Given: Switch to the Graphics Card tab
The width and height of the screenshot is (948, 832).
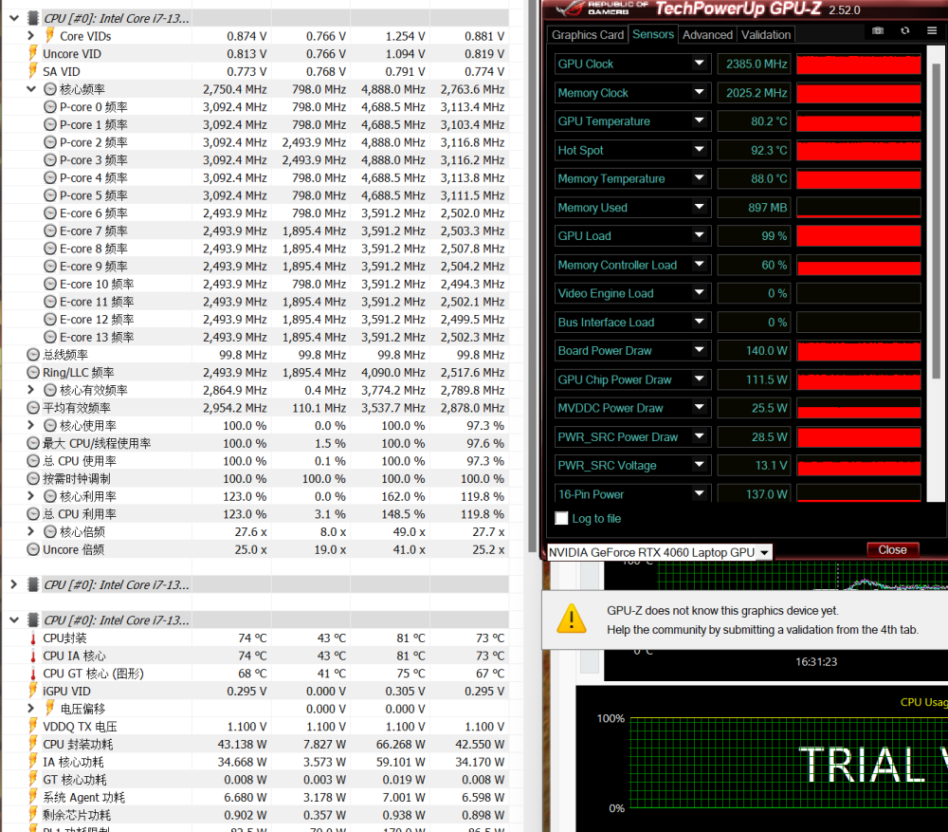Looking at the screenshot, I should point(588,35).
